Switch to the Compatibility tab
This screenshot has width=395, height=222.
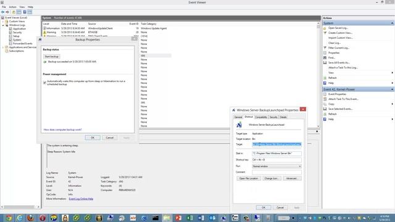coord(261,117)
